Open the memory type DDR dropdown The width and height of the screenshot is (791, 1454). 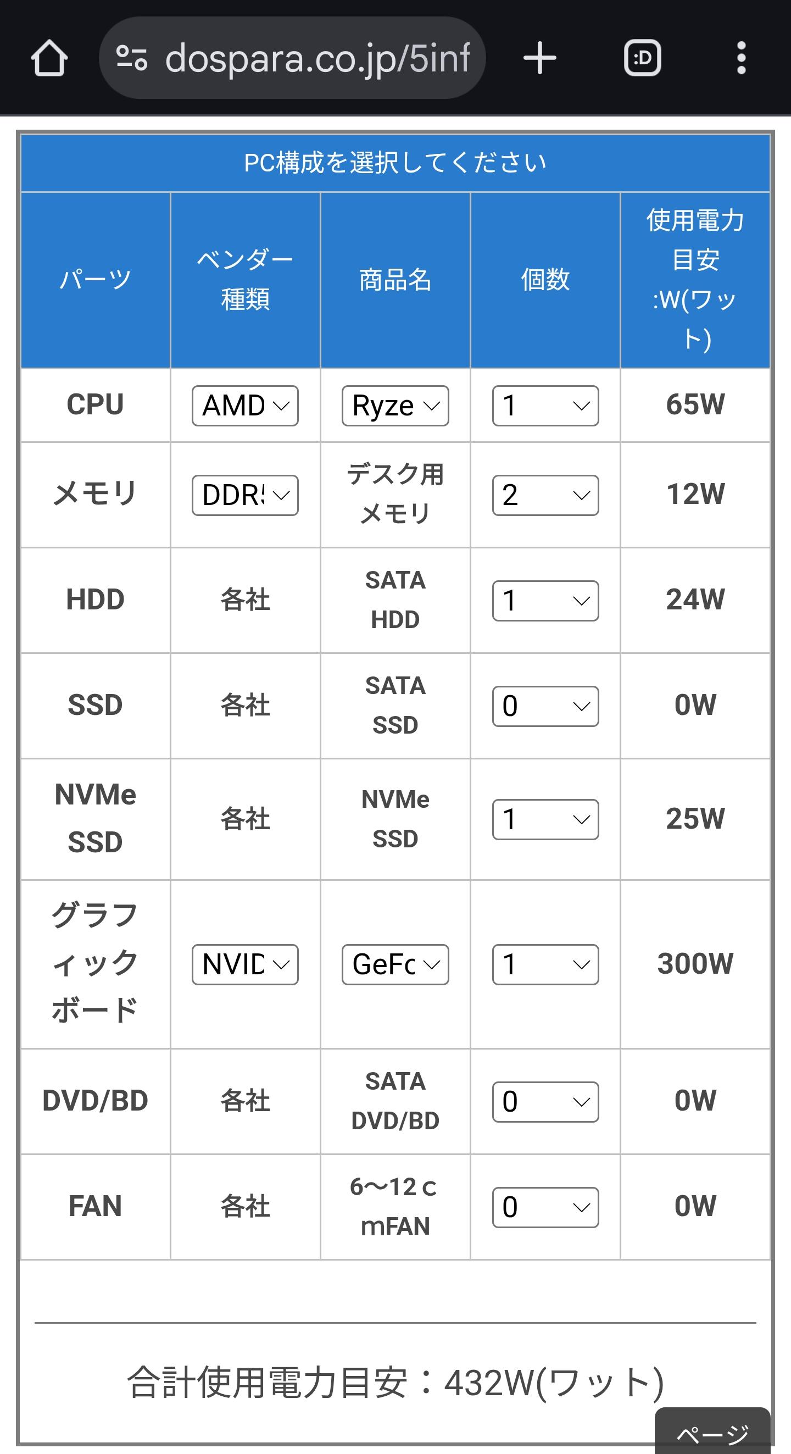pyautogui.click(x=245, y=495)
